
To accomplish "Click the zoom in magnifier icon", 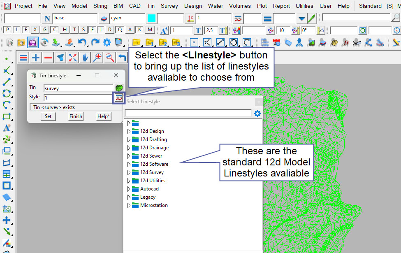I will coord(97,58).
